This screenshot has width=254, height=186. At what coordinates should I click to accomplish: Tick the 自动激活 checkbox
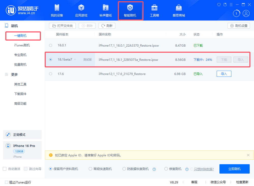(5, 169)
